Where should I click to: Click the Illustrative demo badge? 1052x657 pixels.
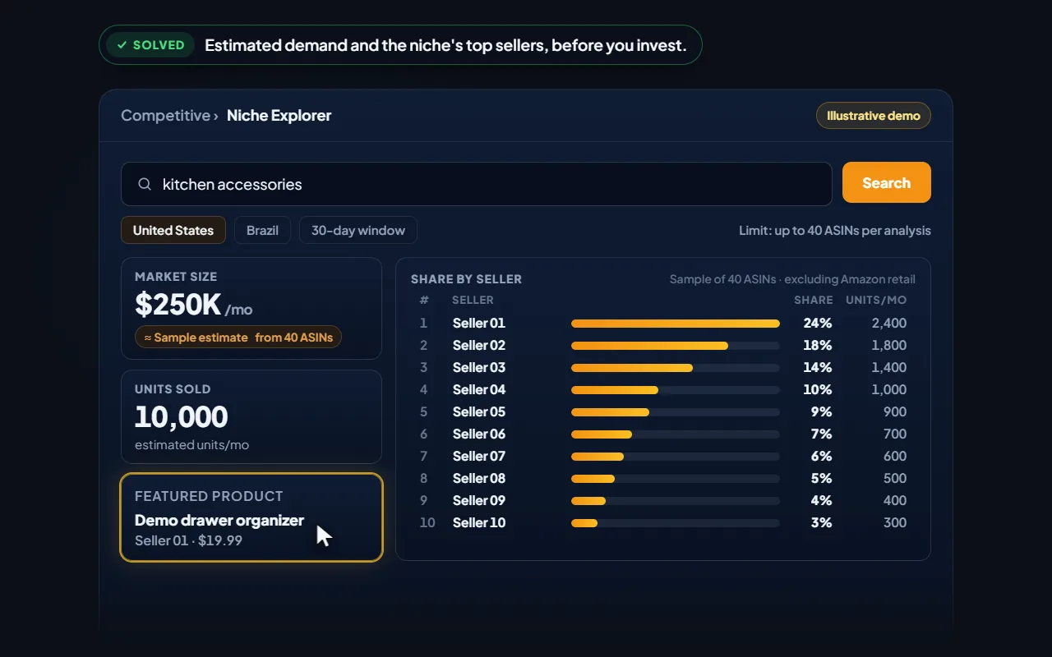873,116
